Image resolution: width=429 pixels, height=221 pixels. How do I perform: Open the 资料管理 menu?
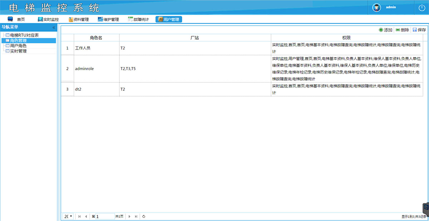point(79,20)
